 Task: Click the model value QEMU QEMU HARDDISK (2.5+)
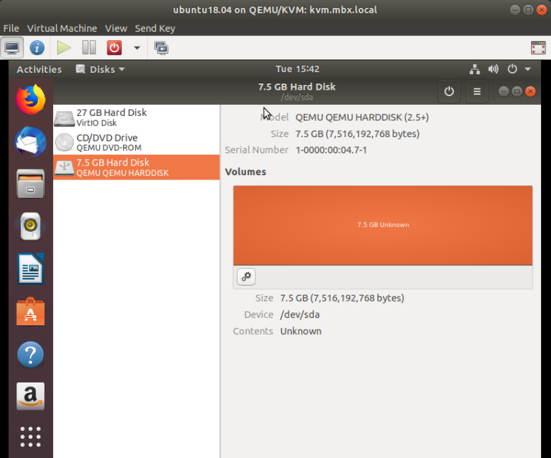(x=362, y=117)
